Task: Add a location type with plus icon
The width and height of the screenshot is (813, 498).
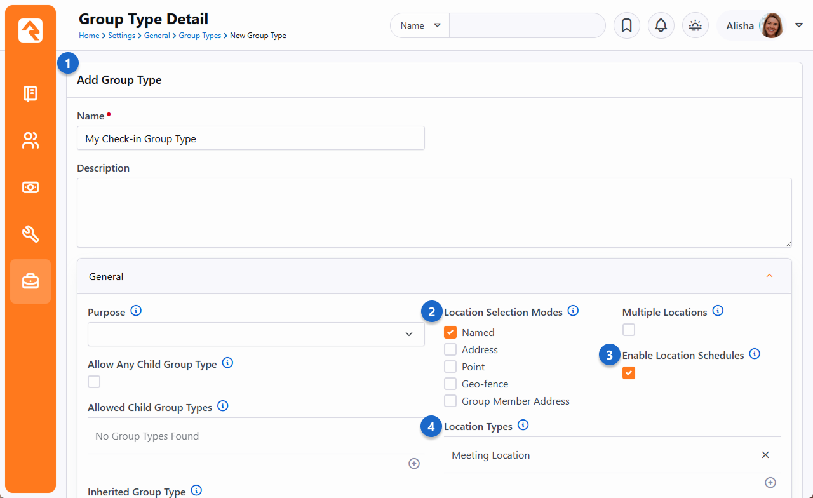Action: pos(770,483)
